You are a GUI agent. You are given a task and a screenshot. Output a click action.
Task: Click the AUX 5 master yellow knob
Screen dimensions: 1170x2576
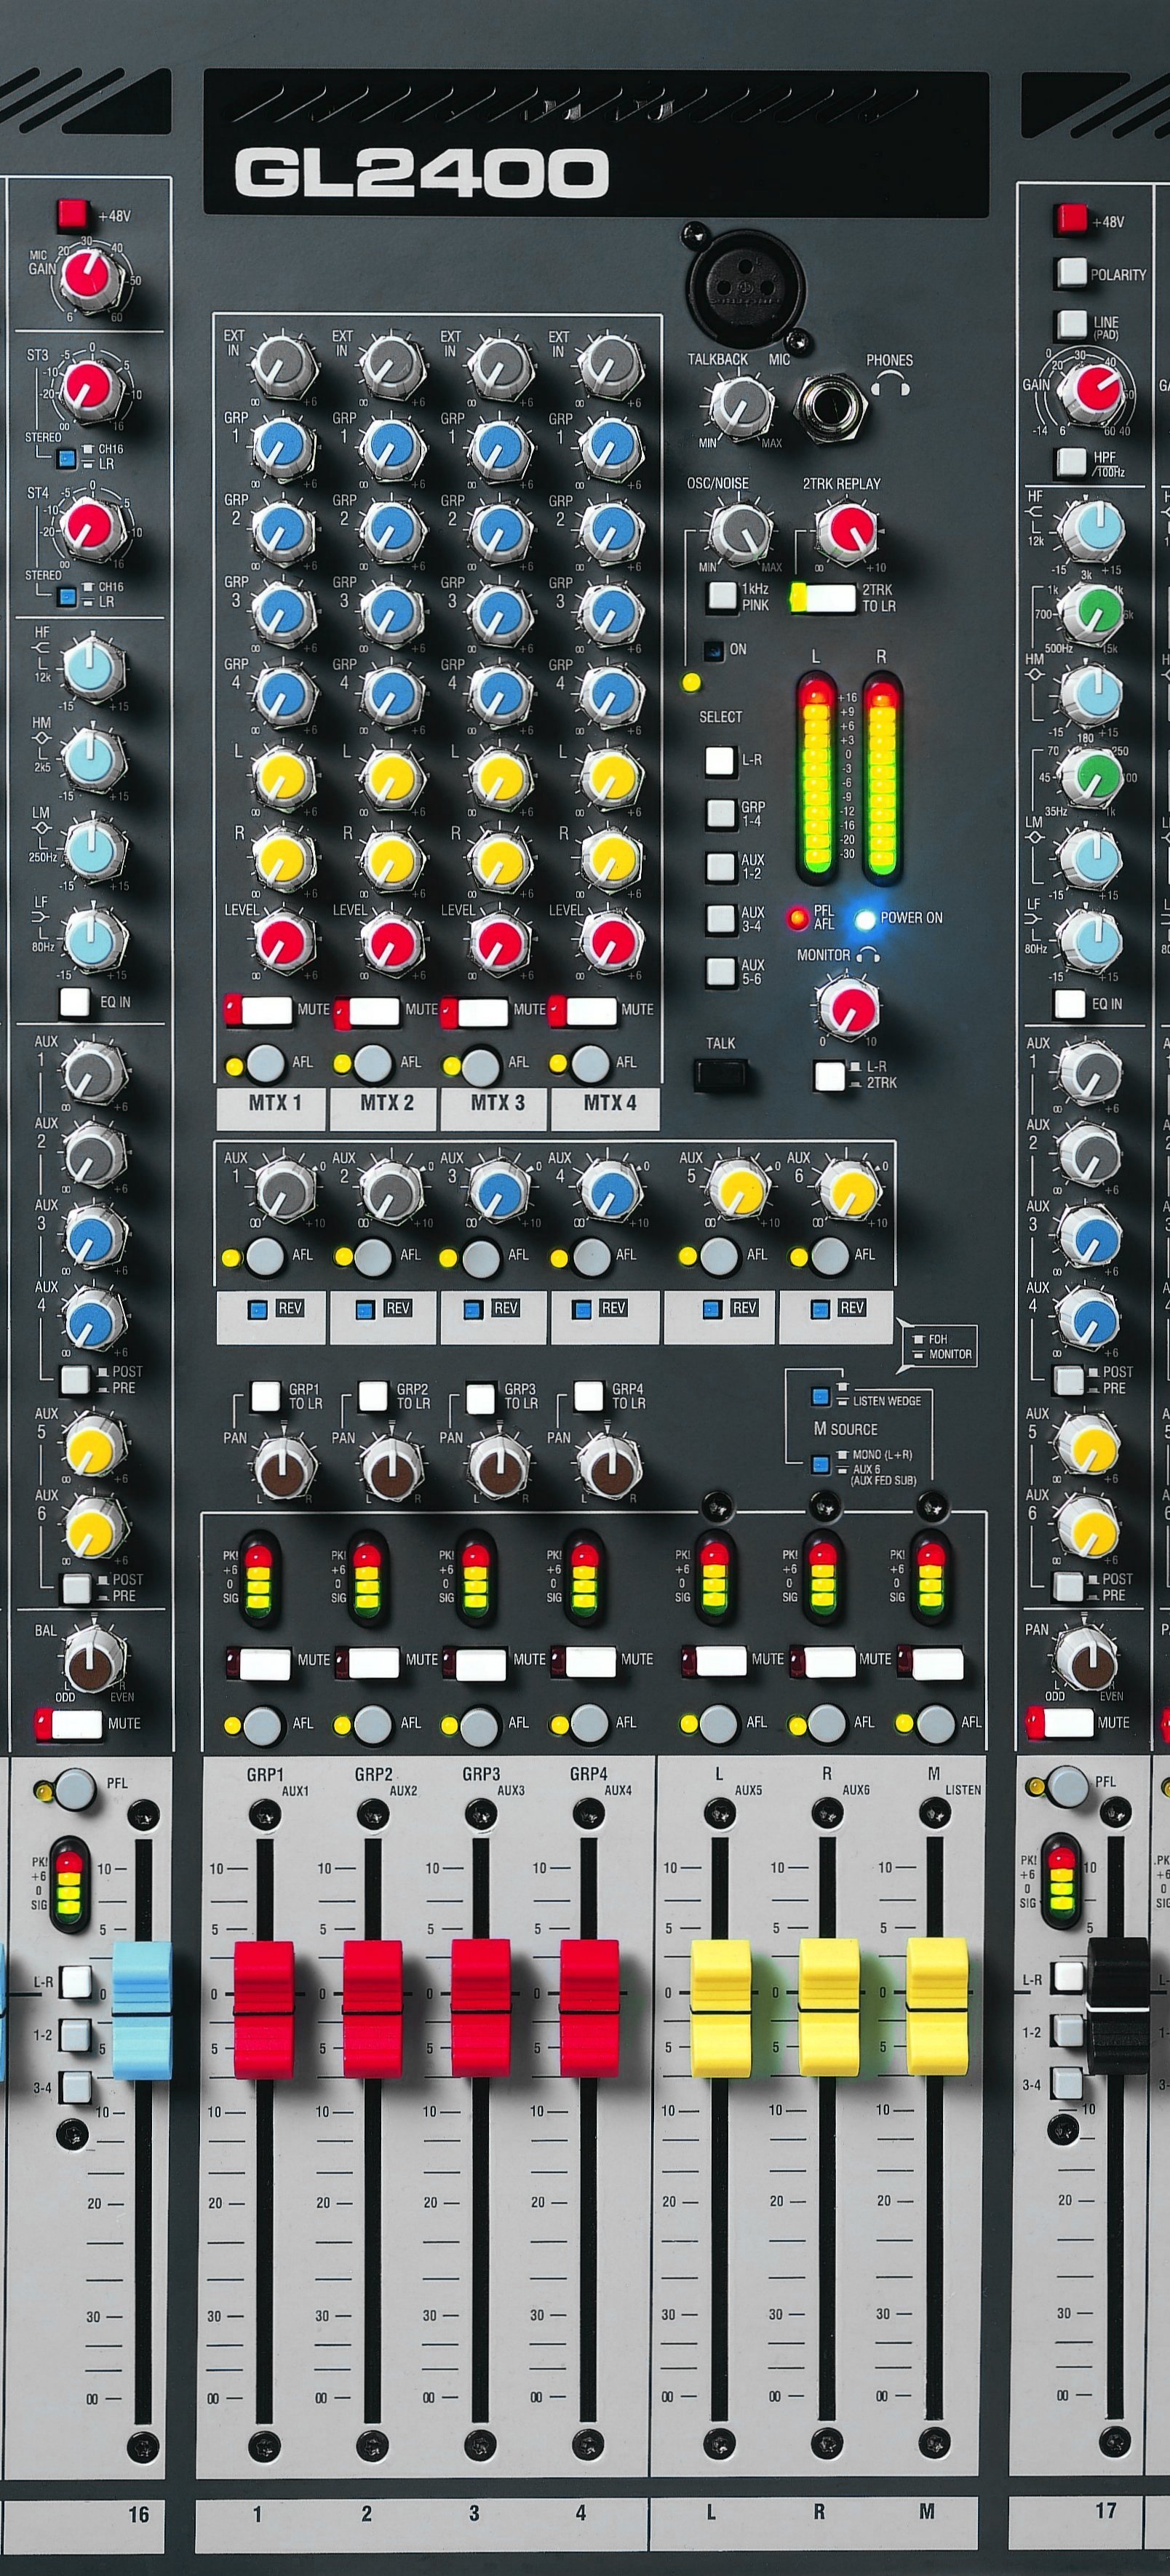point(737,1189)
